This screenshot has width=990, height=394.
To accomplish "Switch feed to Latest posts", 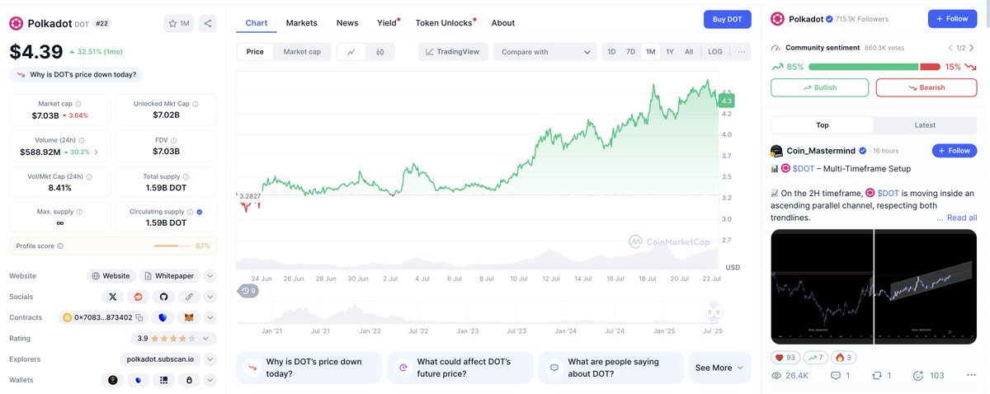I will coord(925,125).
